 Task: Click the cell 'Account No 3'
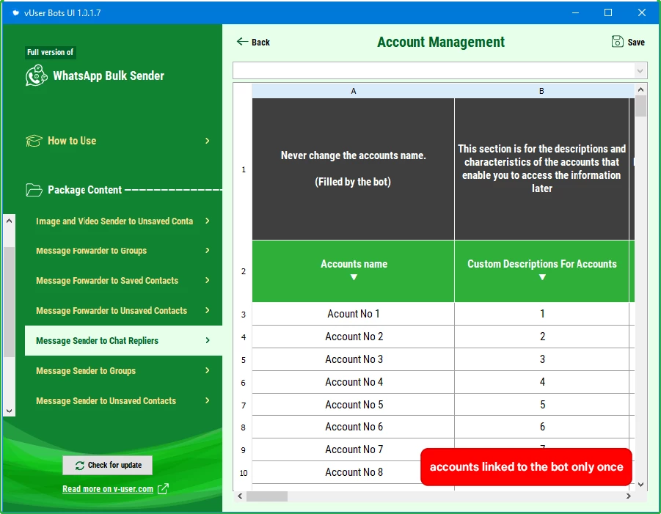(354, 359)
